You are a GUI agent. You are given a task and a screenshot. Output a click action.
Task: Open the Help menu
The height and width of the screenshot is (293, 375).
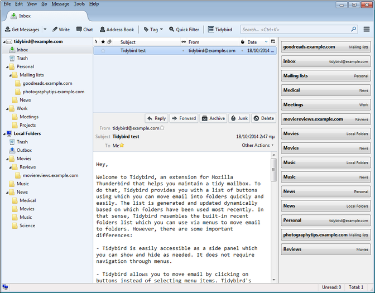point(94,4)
